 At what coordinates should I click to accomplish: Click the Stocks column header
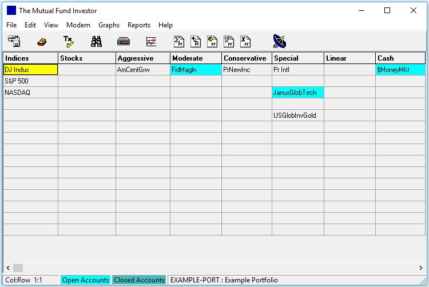pos(87,58)
